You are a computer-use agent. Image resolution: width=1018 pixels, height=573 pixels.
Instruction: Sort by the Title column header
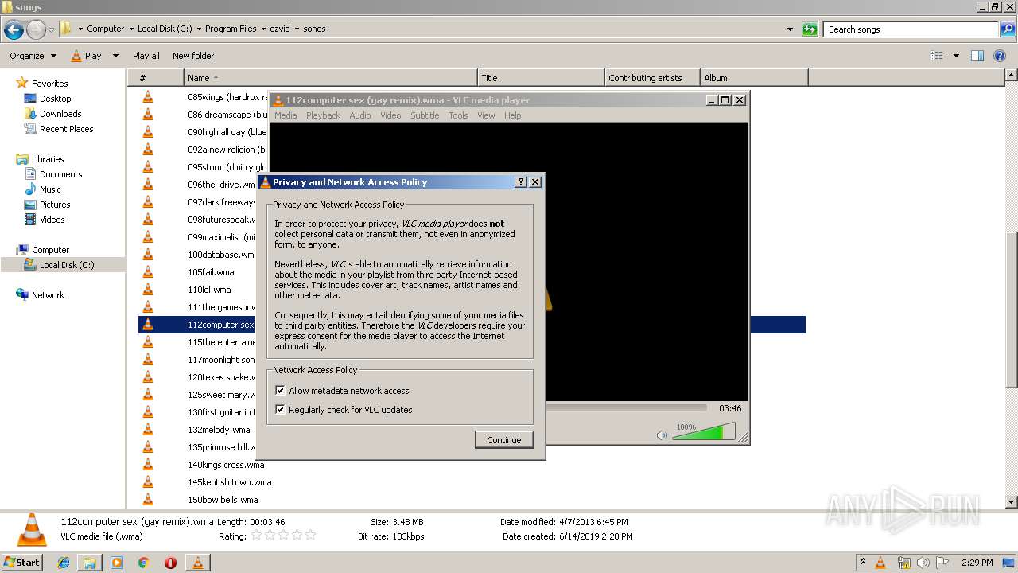point(542,78)
